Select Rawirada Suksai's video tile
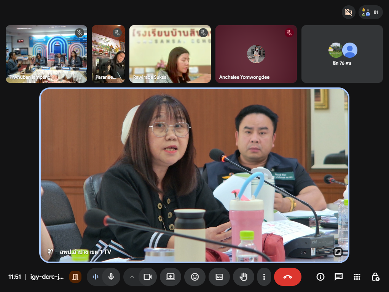389x292 pixels. (x=170, y=54)
